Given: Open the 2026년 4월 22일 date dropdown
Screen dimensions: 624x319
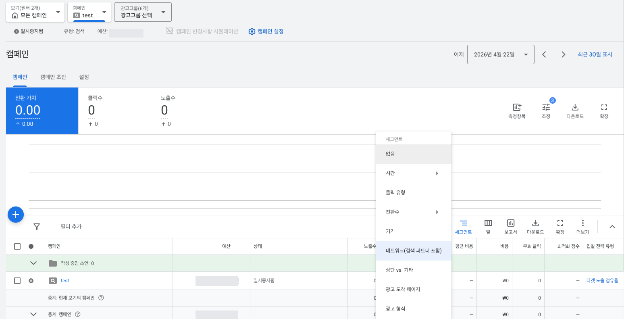Looking at the screenshot, I should coord(501,54).
